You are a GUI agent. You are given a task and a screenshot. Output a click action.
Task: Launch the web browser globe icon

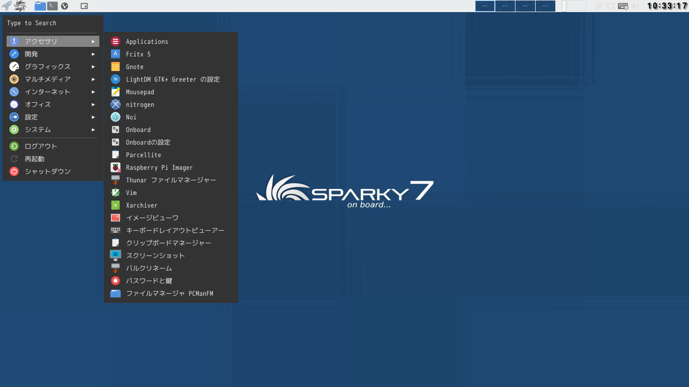tap(65, 6)
